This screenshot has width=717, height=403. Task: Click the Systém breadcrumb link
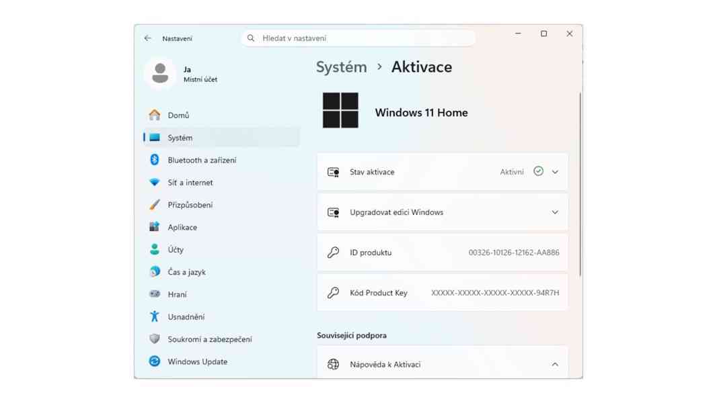[x=341, y=67]
